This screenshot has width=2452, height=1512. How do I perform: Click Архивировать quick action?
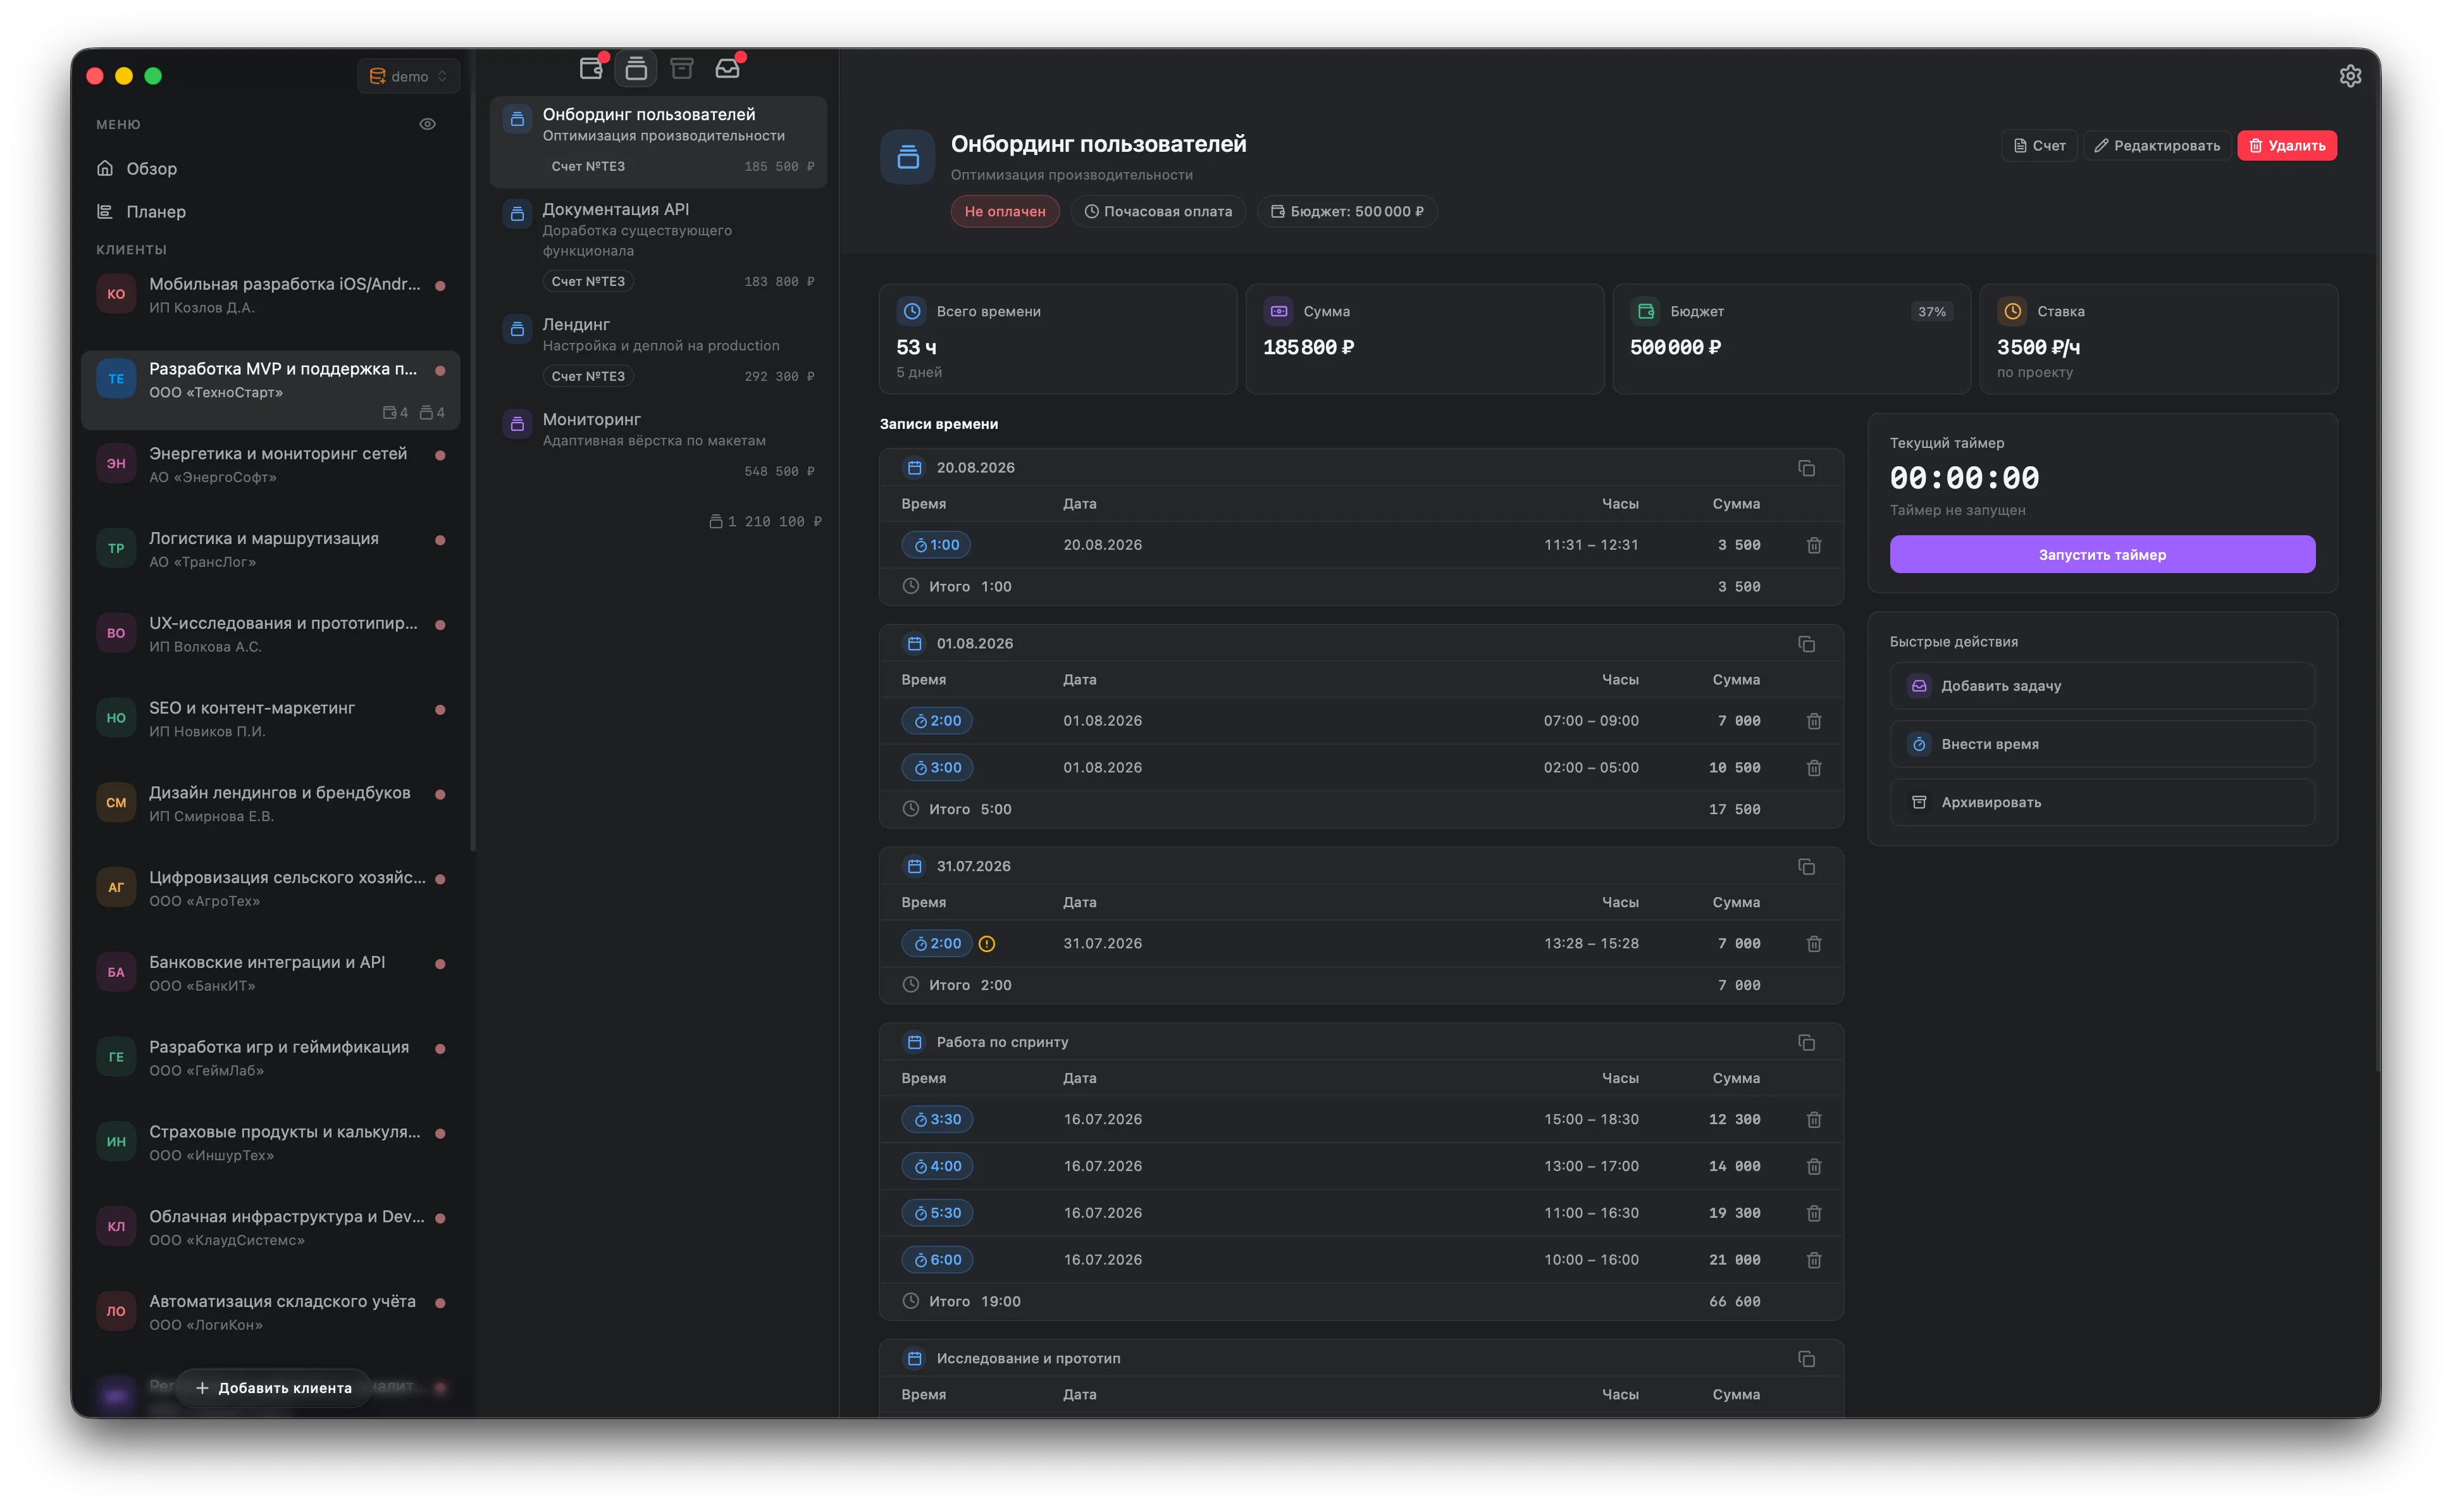click(x=2101, y=802)
